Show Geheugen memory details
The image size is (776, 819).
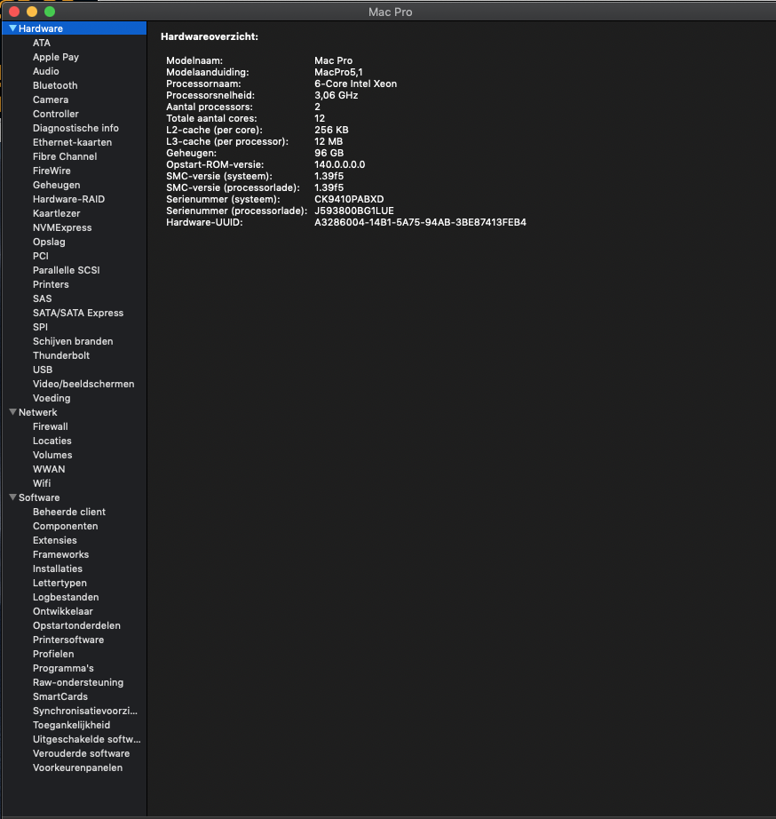[57, 185]
